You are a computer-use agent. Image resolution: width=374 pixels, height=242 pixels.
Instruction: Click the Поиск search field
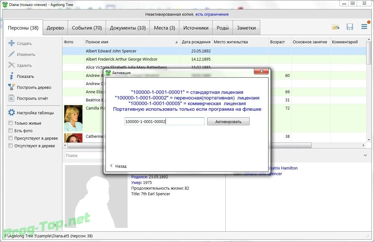click(x=84, y=155)
